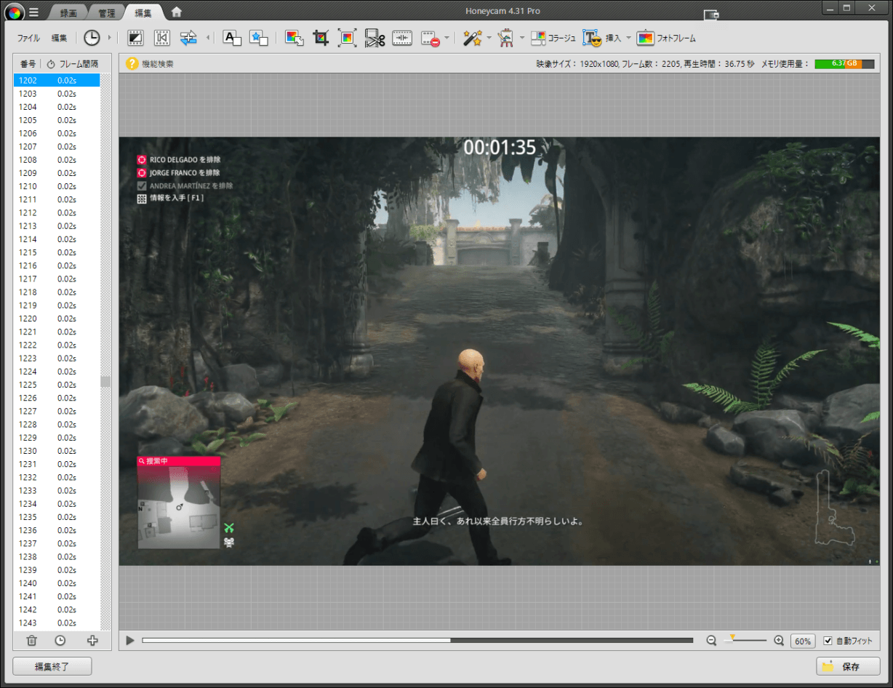893x688 pixels.
Task: Click the add text icon
Action: click(232, 38)
